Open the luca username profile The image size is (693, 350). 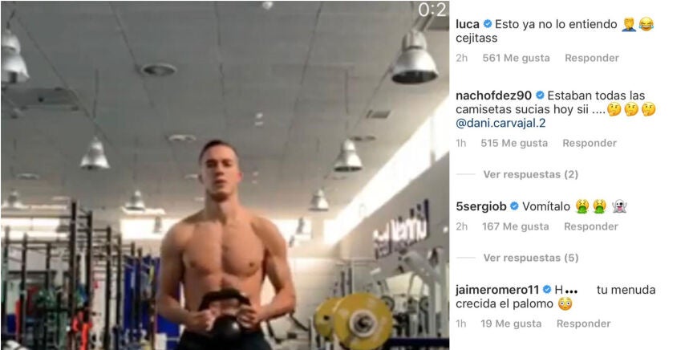pos(468,24)
